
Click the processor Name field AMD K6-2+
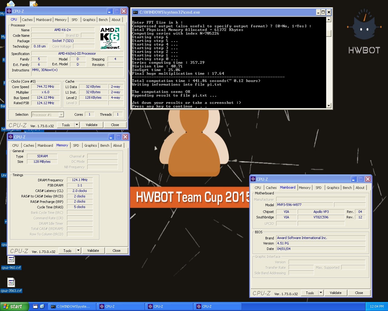pyautogui.click(x=63, y=30)
